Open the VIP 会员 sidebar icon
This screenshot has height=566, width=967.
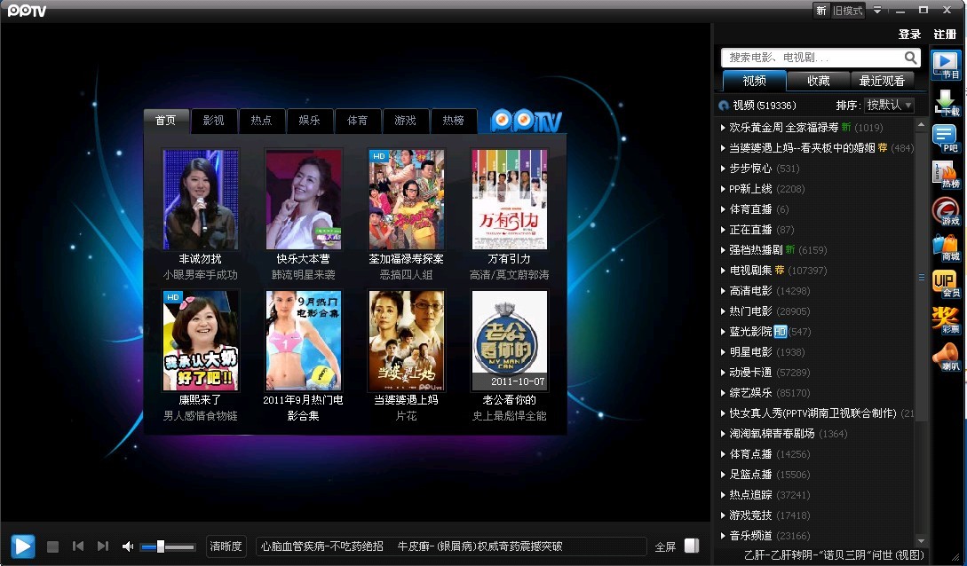[x=947, y=284]
